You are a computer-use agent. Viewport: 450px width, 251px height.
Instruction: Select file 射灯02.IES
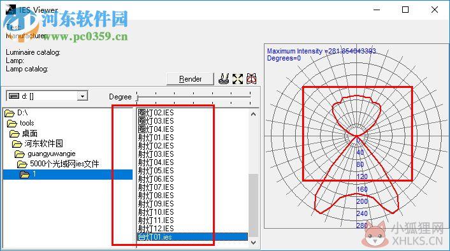(156, 146)
